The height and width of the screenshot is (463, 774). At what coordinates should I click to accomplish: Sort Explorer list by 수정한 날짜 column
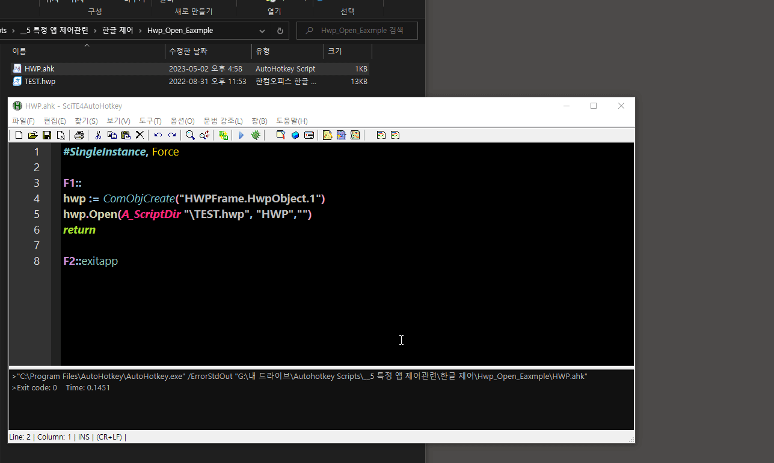coord(208,52)
